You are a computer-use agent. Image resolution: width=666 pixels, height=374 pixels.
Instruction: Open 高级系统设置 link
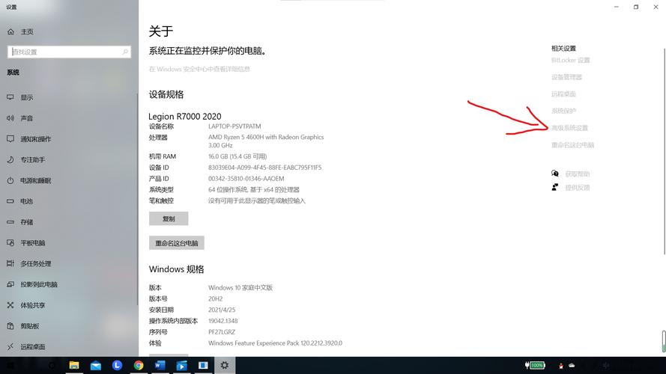pyautogui.click(x=569, y=128)
